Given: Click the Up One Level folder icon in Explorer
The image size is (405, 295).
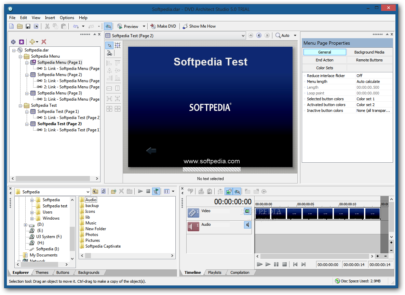Looking at the screenshot, I should (x=95, y=191).
